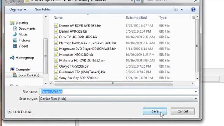The width and height of the screenshot is (224, 126).
Task: Click file icon of Magnavox DVD Player.bir
Action: (x=56, y=49)
